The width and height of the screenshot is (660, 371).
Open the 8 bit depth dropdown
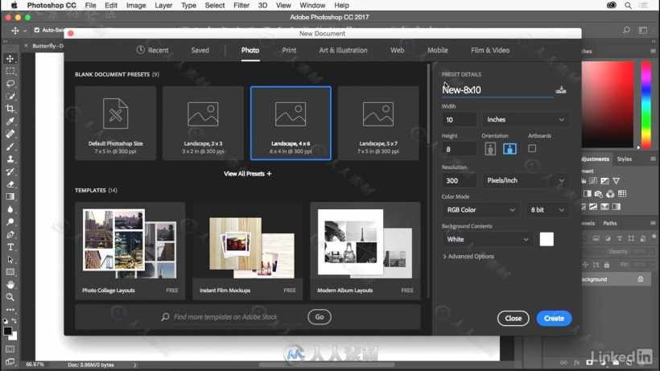pos(547,210)
